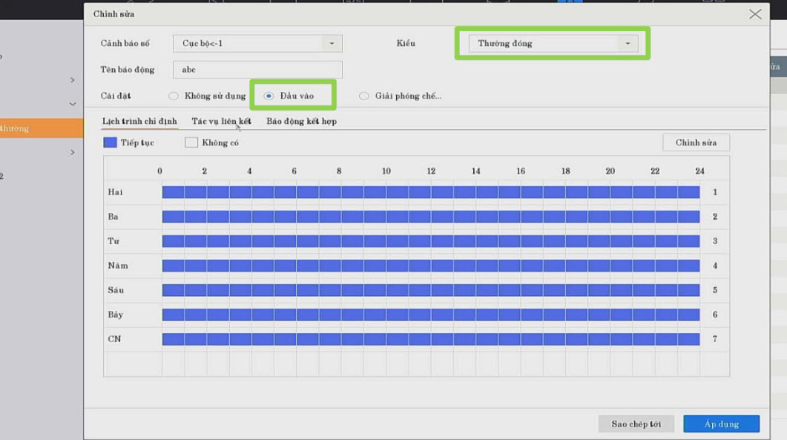The width and height of the screenshot is (787, 440).
Task: Select the Giải phóng chế... radio option
Action: (x=364, y=96)
